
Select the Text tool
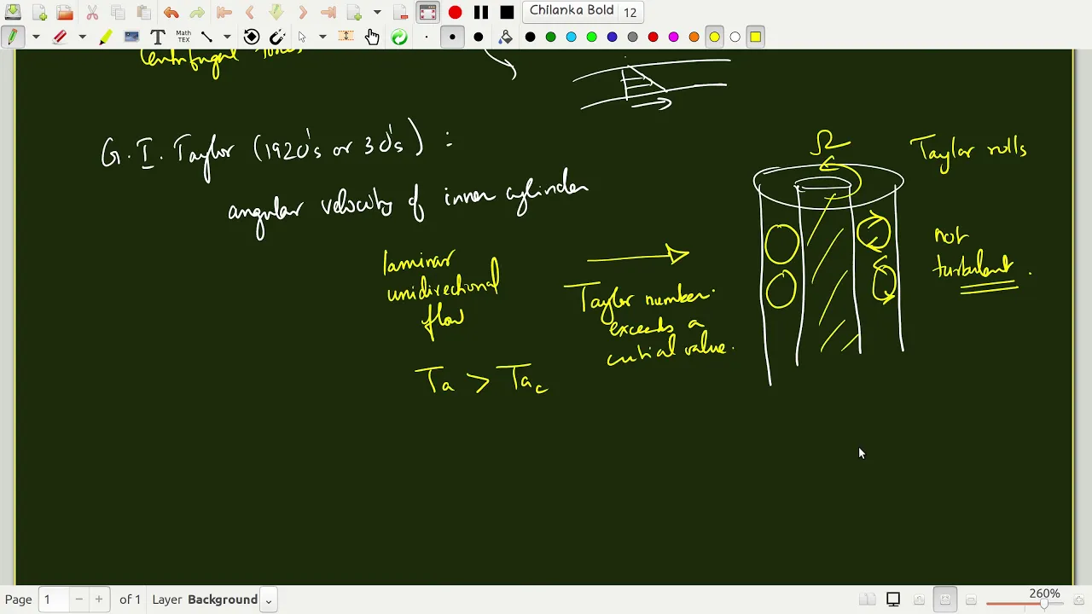tap(157, 37)
